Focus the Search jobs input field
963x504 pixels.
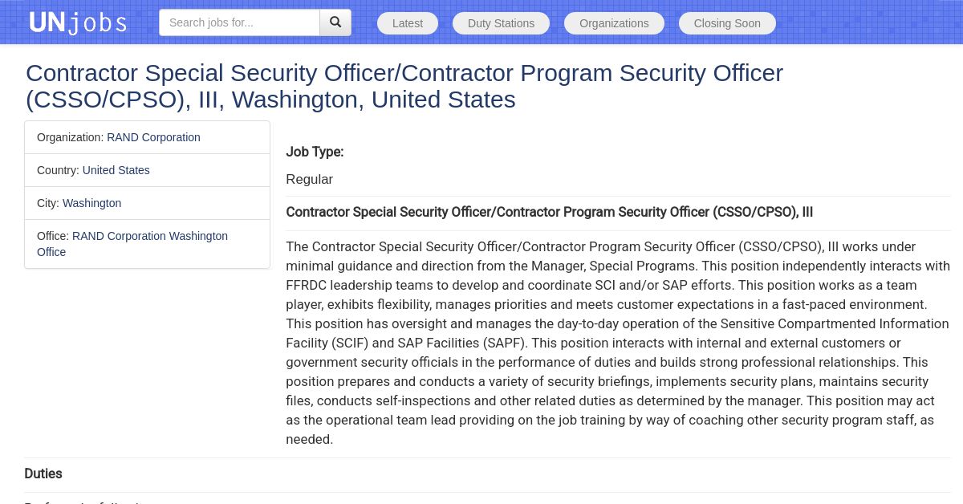239,22
